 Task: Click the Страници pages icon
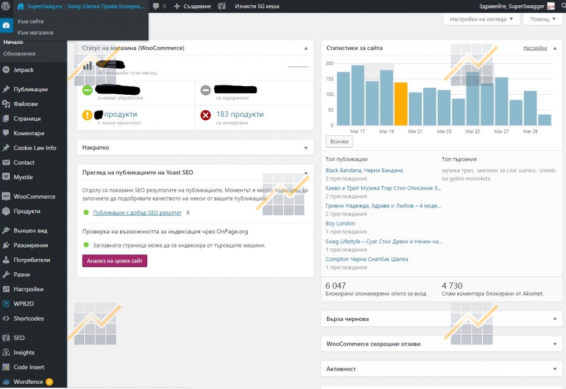click(x=6, y=118)
